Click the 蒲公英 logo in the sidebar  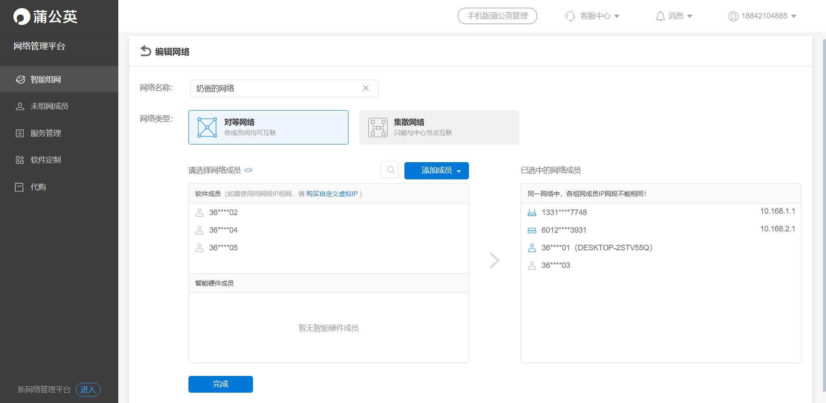pos(46,16)
